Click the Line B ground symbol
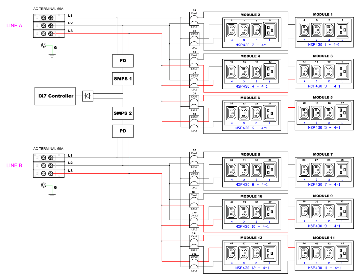This screenshot has width=362, height=280. coord(52,196)
